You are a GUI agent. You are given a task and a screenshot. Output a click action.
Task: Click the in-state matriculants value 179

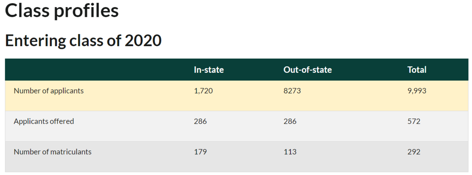pos(200,152)
